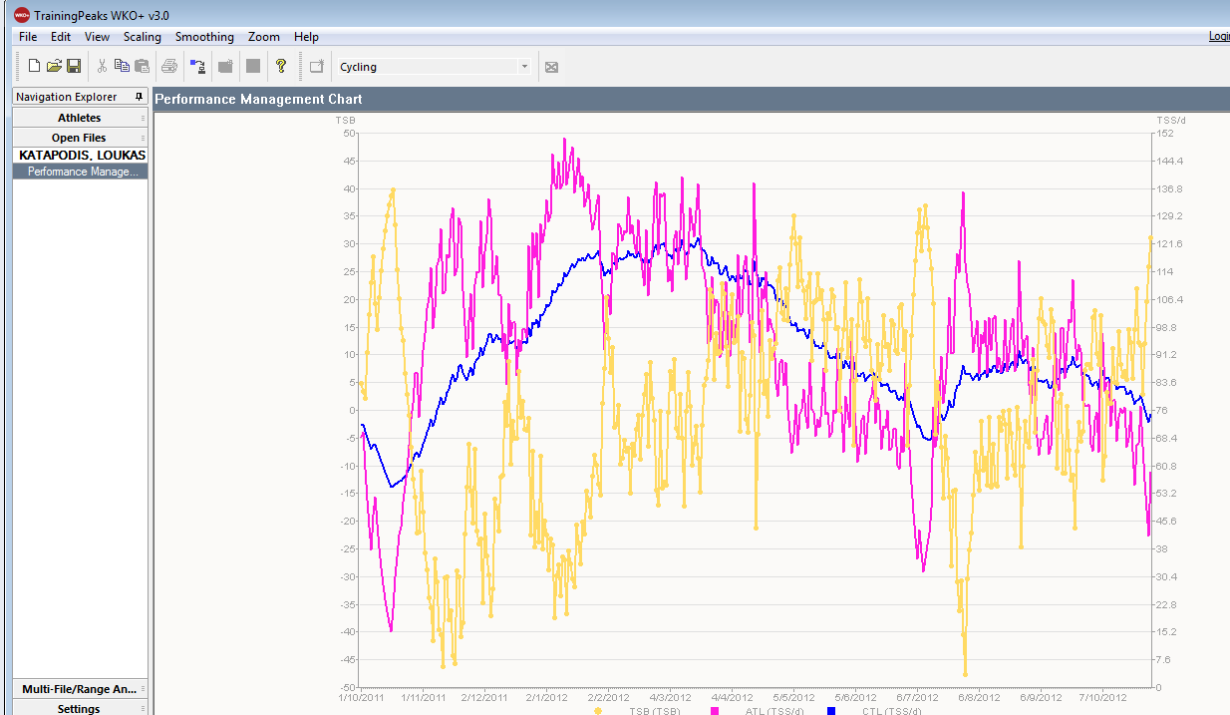Click the New file icon

click(x=34, y=67)
